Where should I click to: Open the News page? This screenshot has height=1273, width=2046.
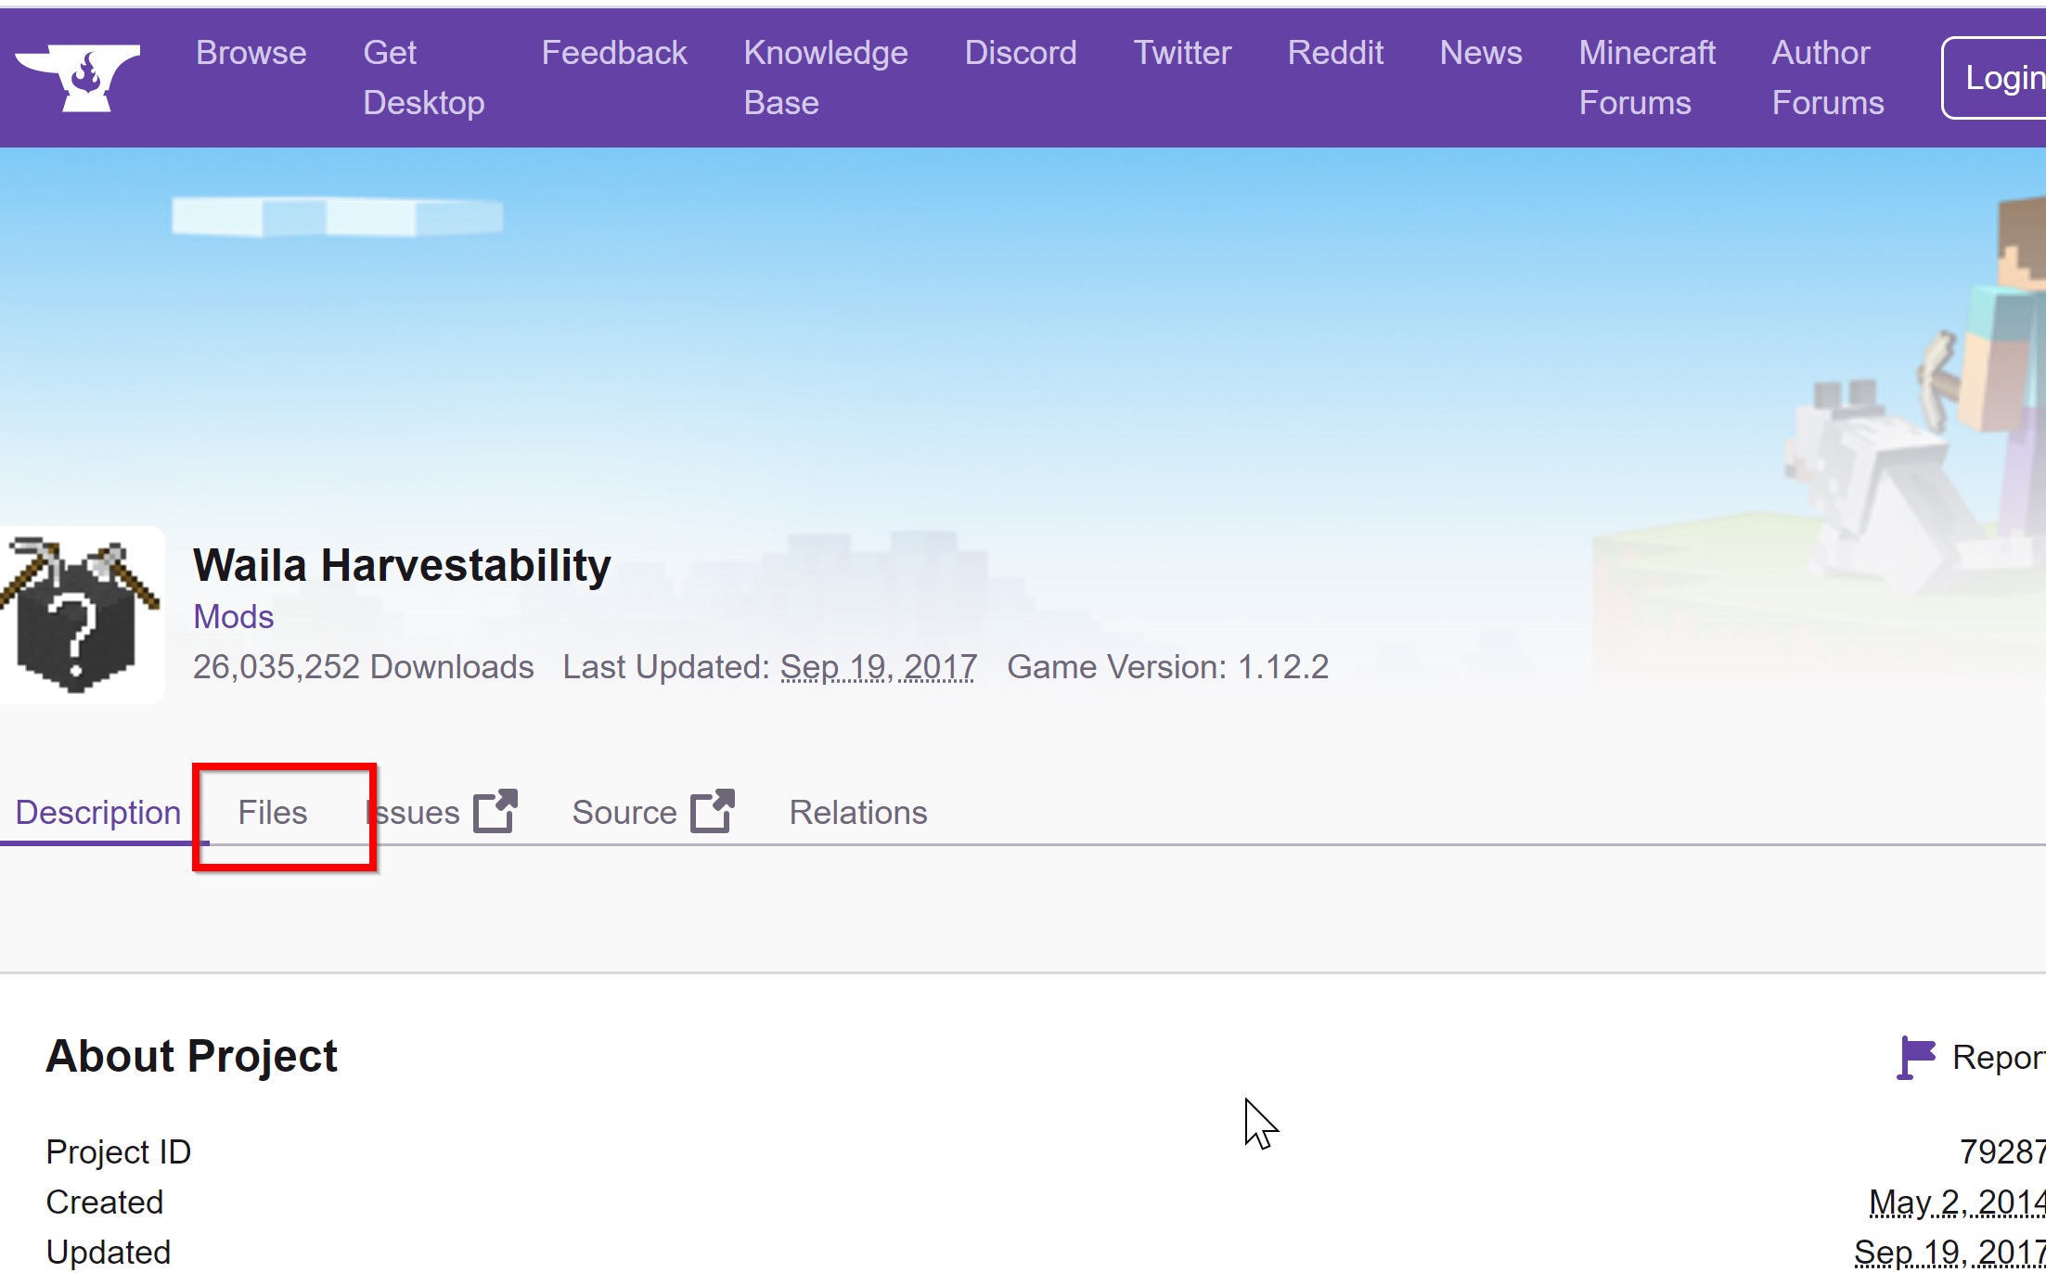click(1481, 53)
